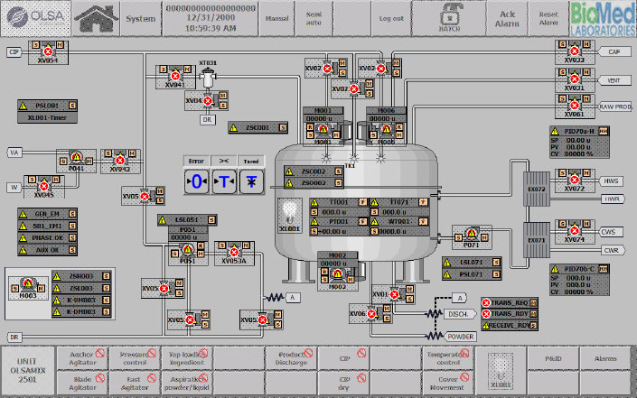Click valve XV072 near HWS
The width and height of the screenshot is (637, 398).
click(574, 179)
